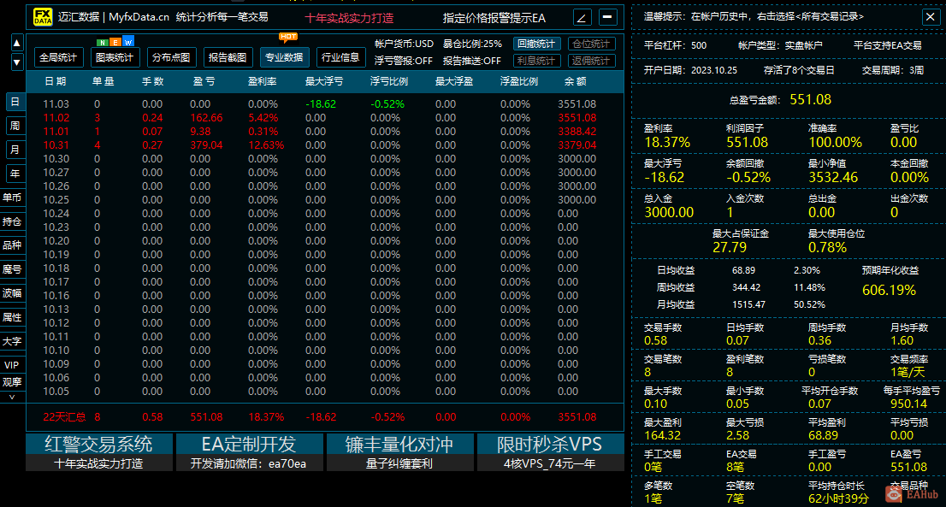Click the 盈利率 column header
This screenshot has height=507, width=946.
tap(263, 81)
